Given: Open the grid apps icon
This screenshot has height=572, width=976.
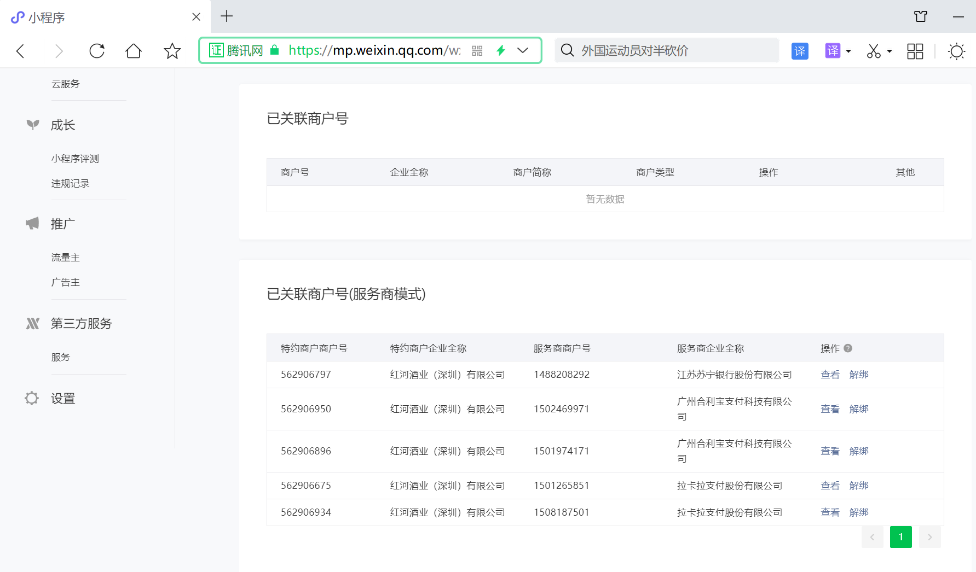Looking at the screenshot, I should (x=915, y=51).
